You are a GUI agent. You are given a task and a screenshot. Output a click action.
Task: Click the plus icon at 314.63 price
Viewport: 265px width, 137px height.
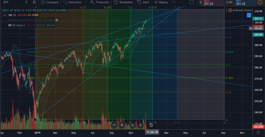click(x=250, y=28)
